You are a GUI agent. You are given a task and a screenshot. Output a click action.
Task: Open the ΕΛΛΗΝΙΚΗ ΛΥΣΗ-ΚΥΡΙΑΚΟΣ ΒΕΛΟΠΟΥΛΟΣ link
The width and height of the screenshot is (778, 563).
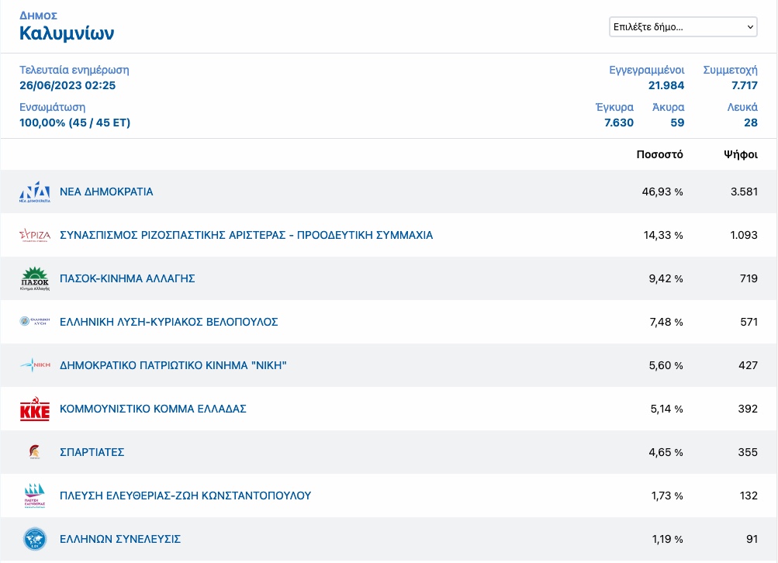point(168,322)
